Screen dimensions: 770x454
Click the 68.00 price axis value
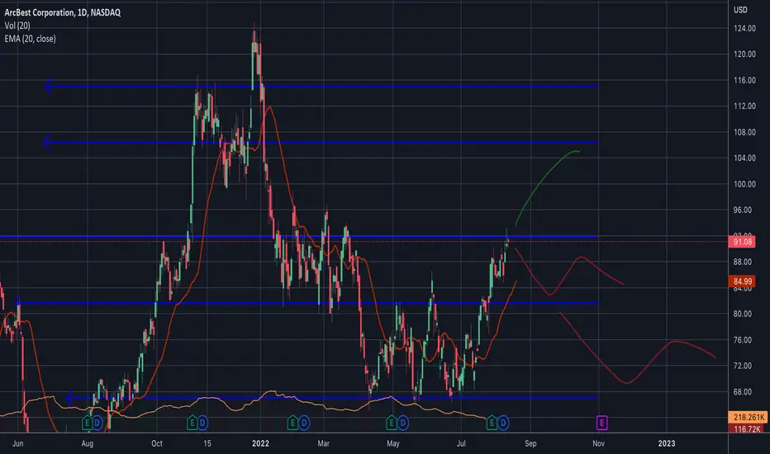click(743, 391)
